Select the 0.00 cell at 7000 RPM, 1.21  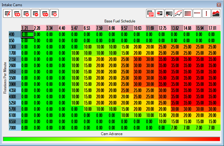tap(27, 128)
